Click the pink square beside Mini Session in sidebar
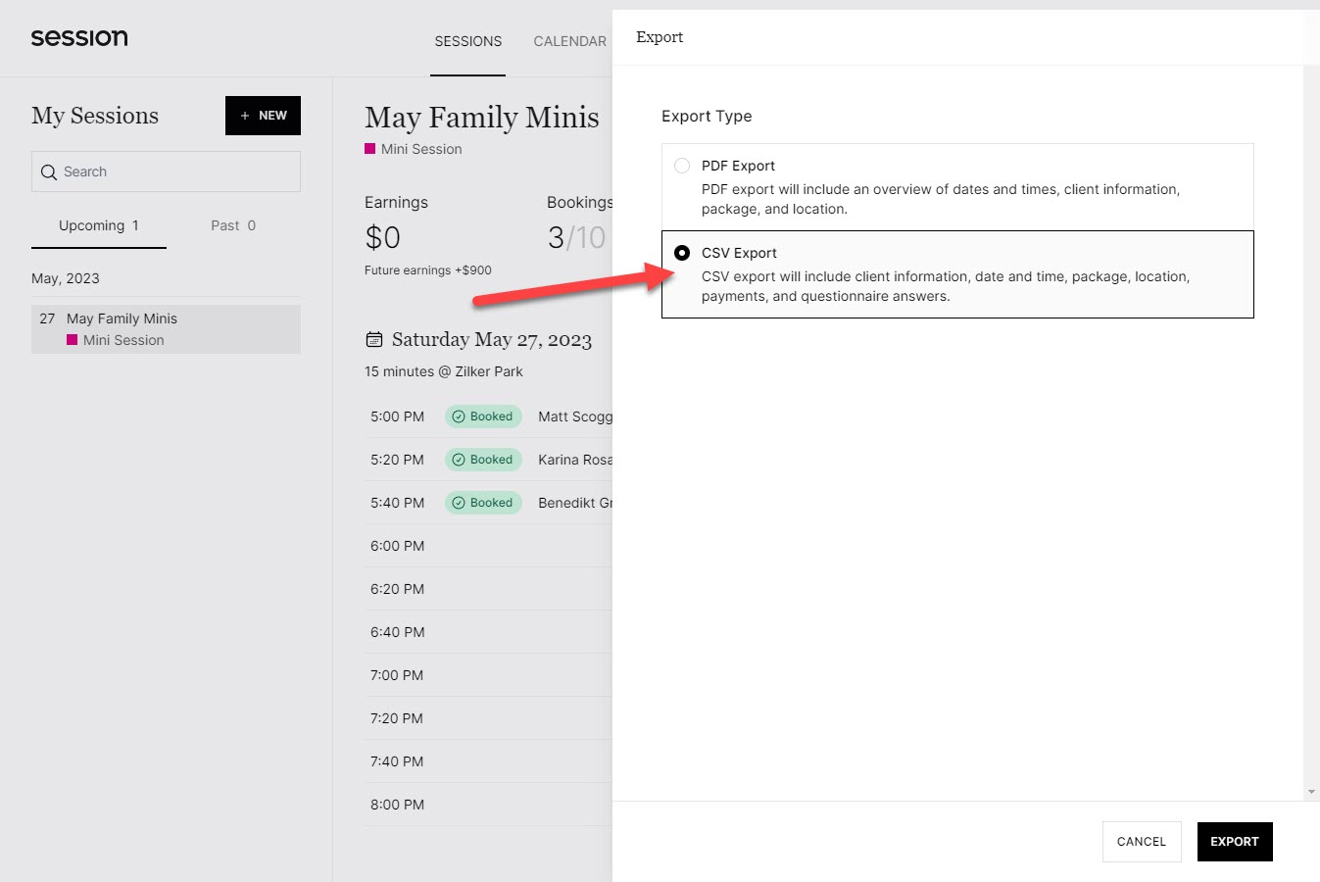 coord(72,340)
